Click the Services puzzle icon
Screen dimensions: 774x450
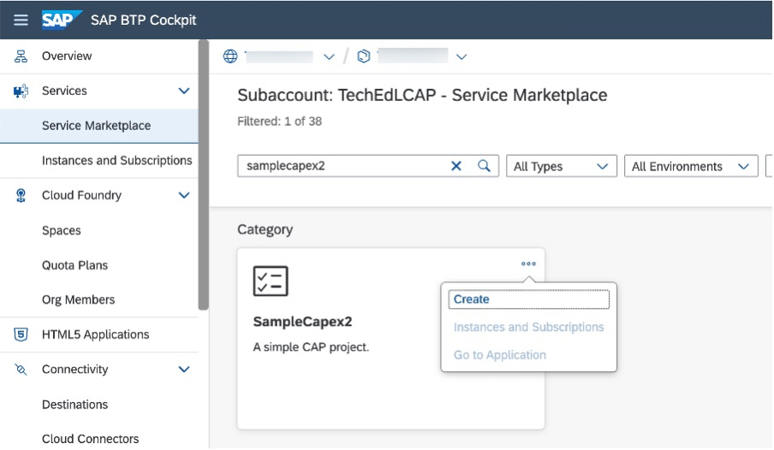coord(21,92)
